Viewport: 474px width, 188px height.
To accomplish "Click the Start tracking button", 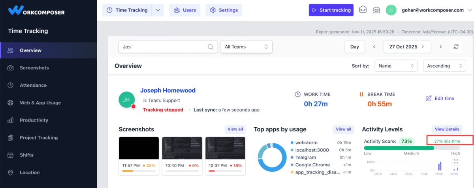I will click(331, 10).
